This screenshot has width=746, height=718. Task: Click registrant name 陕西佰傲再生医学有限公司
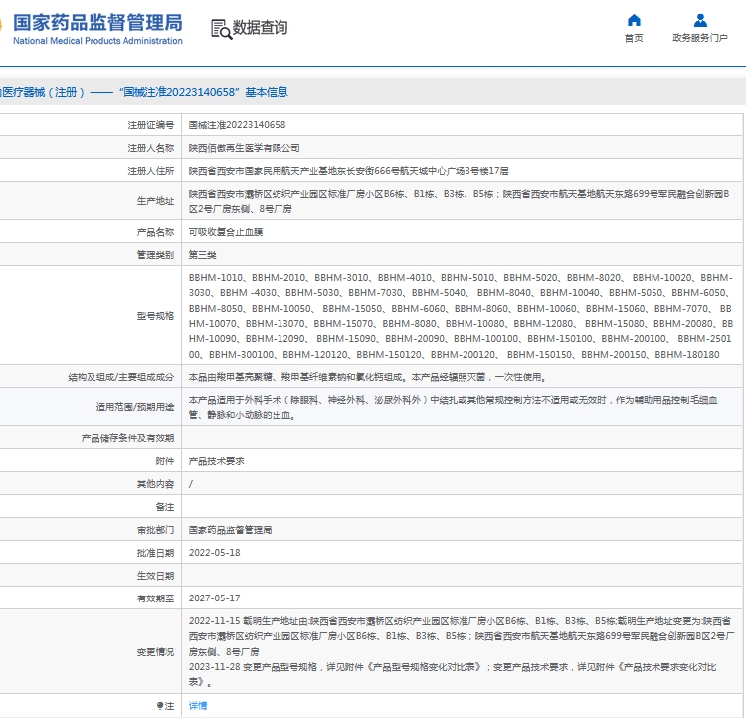(244, 148)
